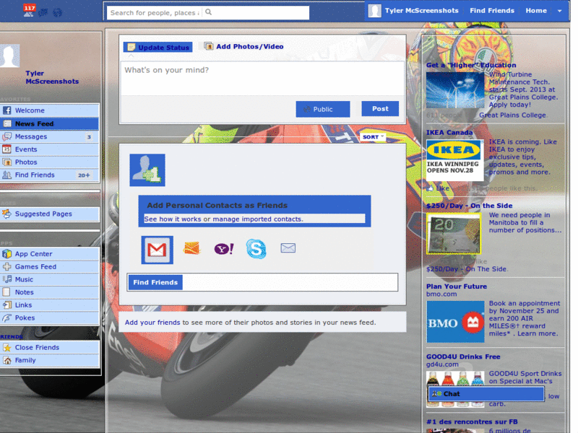Viewport: 578px width, 433px height.
Task: Click the Yahoo! import icon
Action: point(224,249)
